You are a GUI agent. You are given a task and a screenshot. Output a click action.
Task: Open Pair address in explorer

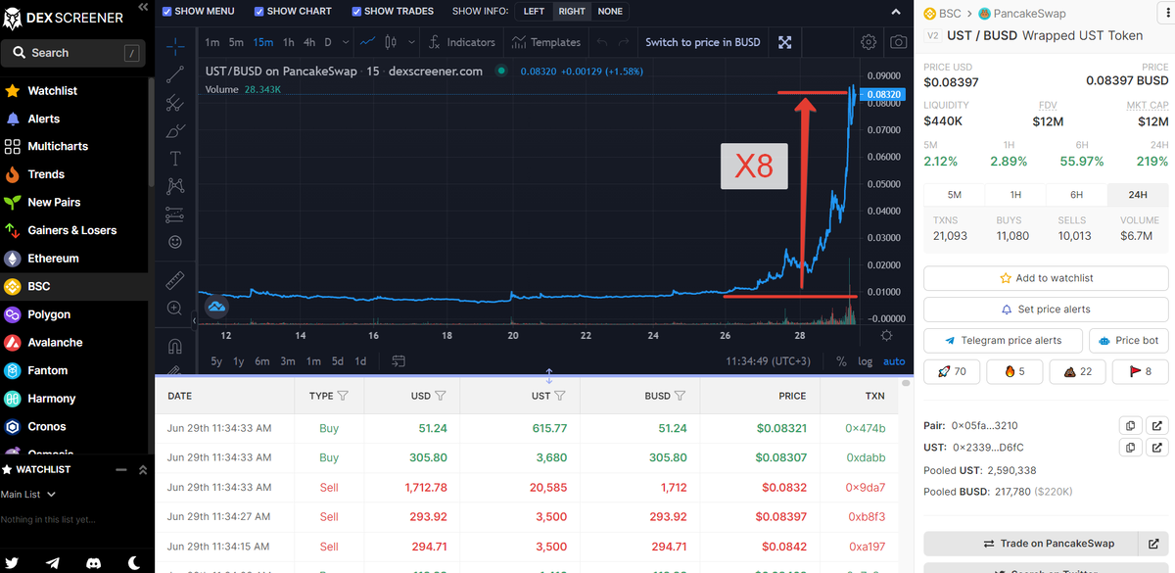coord(1156,426)
